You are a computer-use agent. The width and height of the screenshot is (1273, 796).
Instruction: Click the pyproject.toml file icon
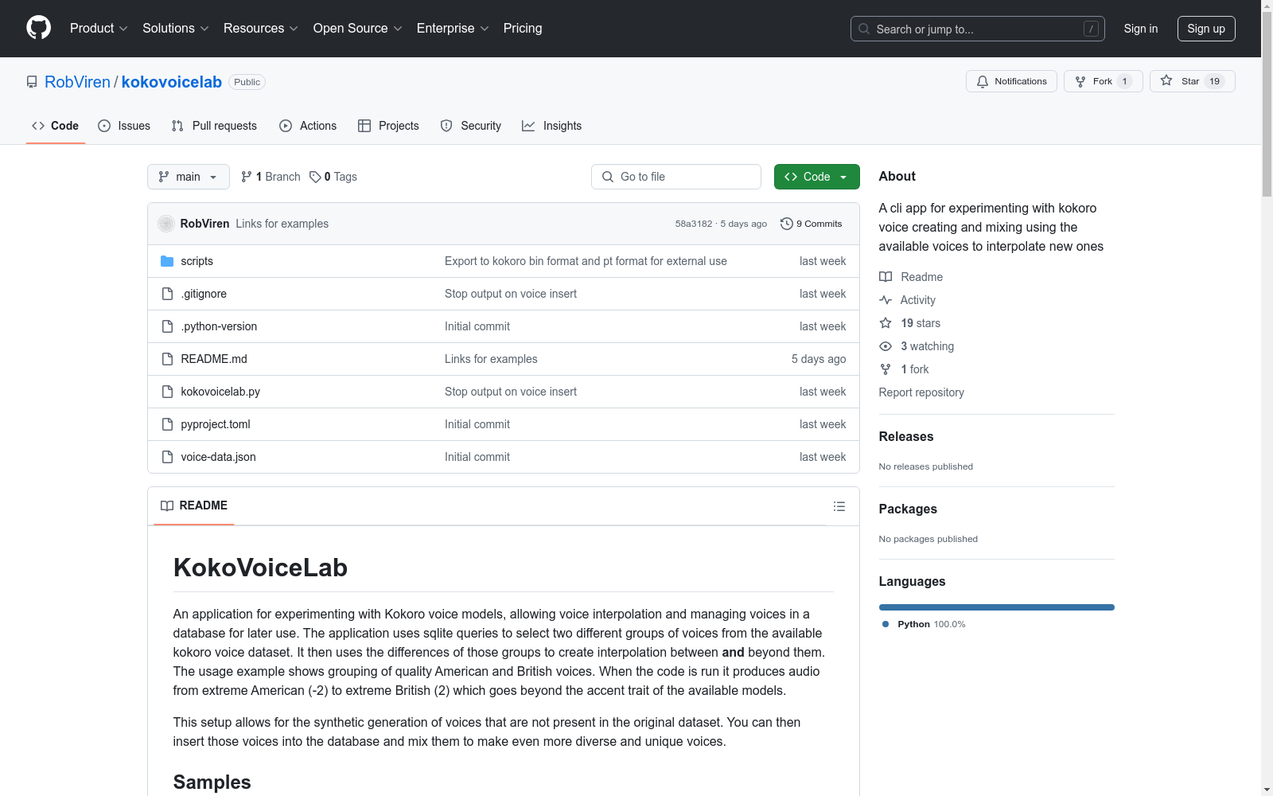pos(167,424)
